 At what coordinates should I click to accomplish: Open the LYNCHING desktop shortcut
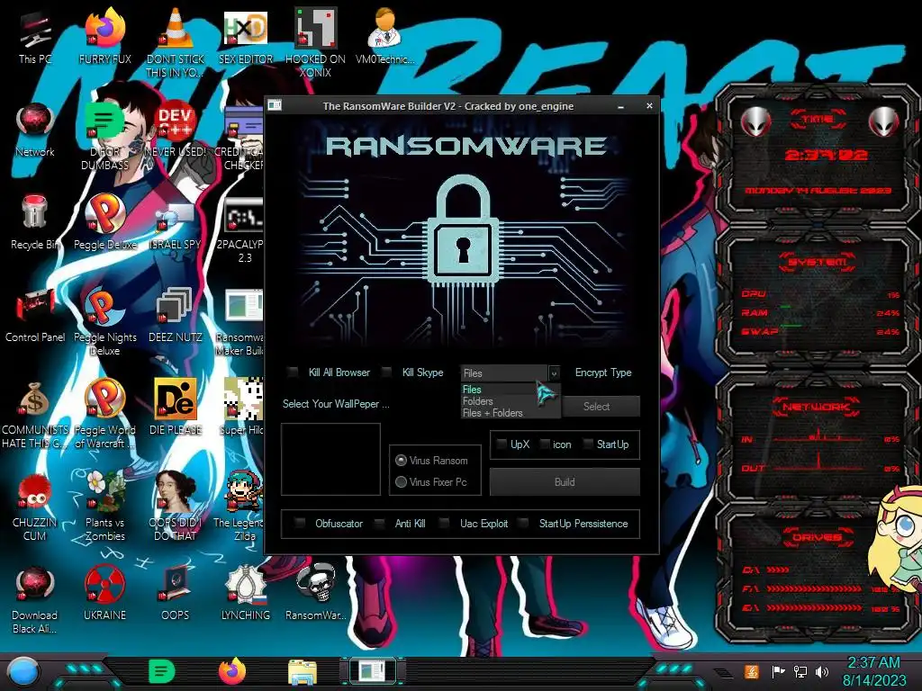tap(245, 594)
